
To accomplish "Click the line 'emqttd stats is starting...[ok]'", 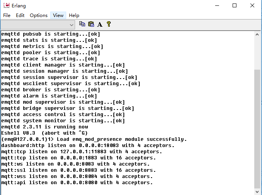I will coord(49,40).
